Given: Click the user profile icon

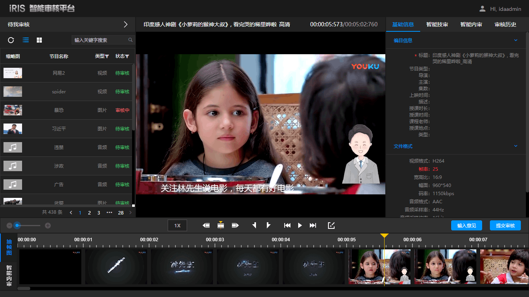Looking at the screenshot, I should click(482, 9).
